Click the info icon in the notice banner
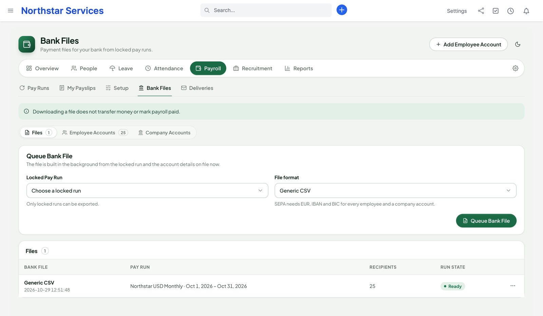The image size is (543, 316). click(26, 111)
